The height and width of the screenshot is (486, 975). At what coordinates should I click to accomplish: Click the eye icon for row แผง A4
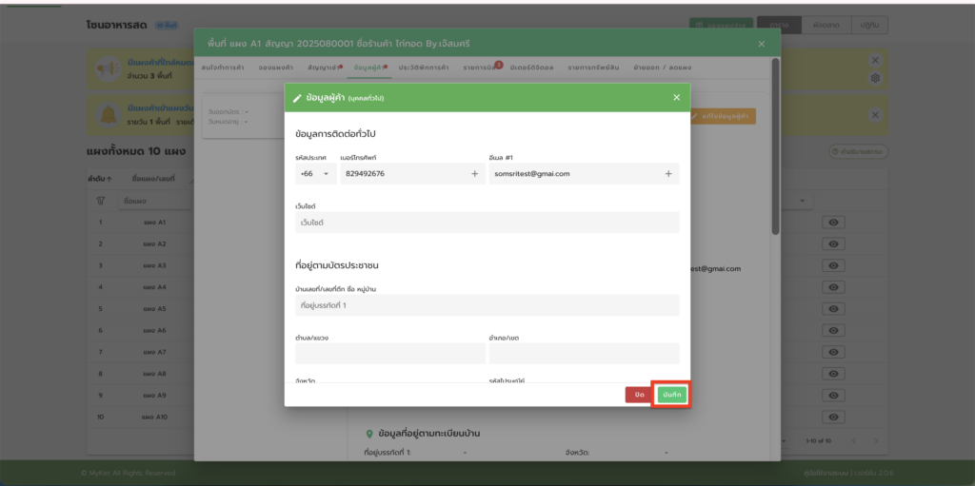(833, 288)
